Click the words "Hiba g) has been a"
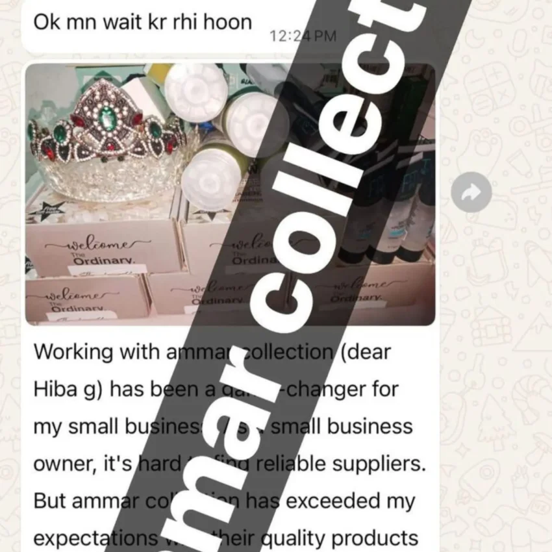Viewport: 552px width, 552px height. (x=127, y=390)
